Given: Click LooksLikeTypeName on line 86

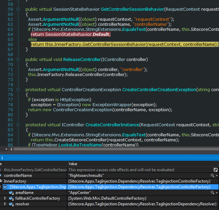Looking at the screenshot, I should [x=80, y=145].
